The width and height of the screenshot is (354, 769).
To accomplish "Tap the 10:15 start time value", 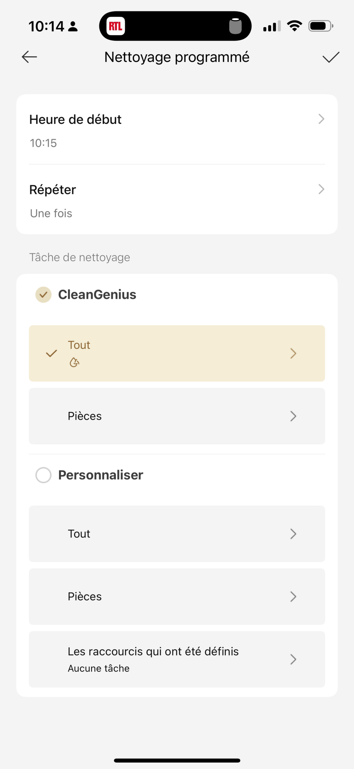I will coord(43,143).
